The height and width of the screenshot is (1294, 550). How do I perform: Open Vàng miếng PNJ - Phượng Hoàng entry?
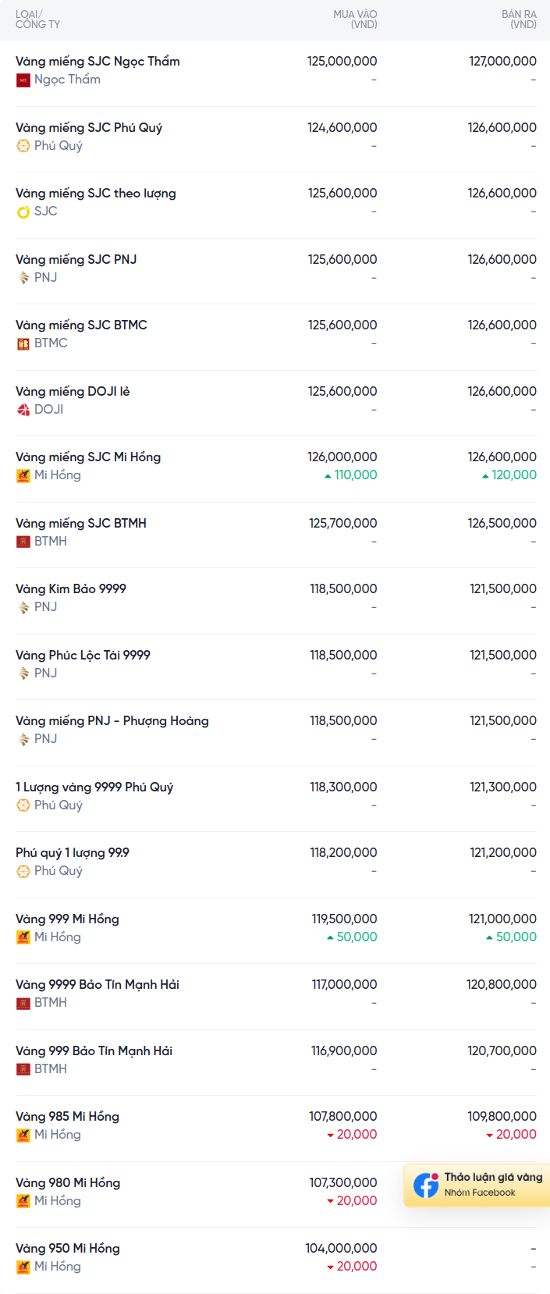tap(112, 721)
